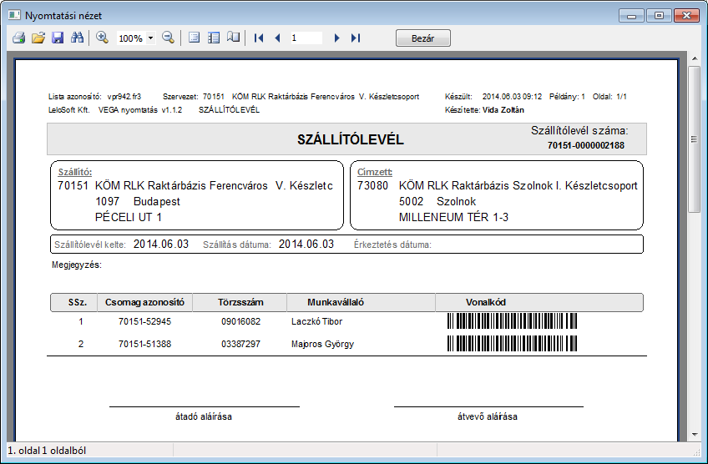Image resolution: width=708 pixels, height=464 pixels.
Task: Click the barcode in Laczkó Tibor row
Action: pos(512,321)
